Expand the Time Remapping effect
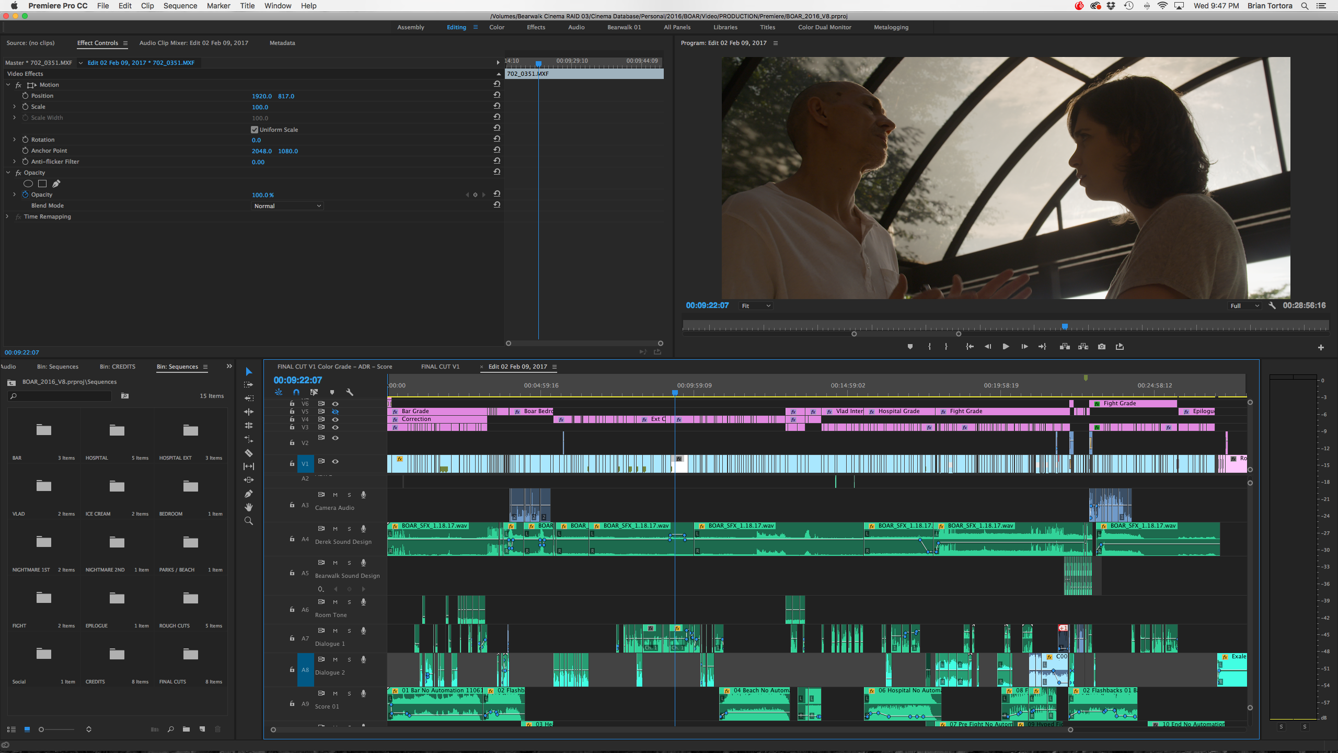The image size is (1338, 753). [x=7, y=216]
